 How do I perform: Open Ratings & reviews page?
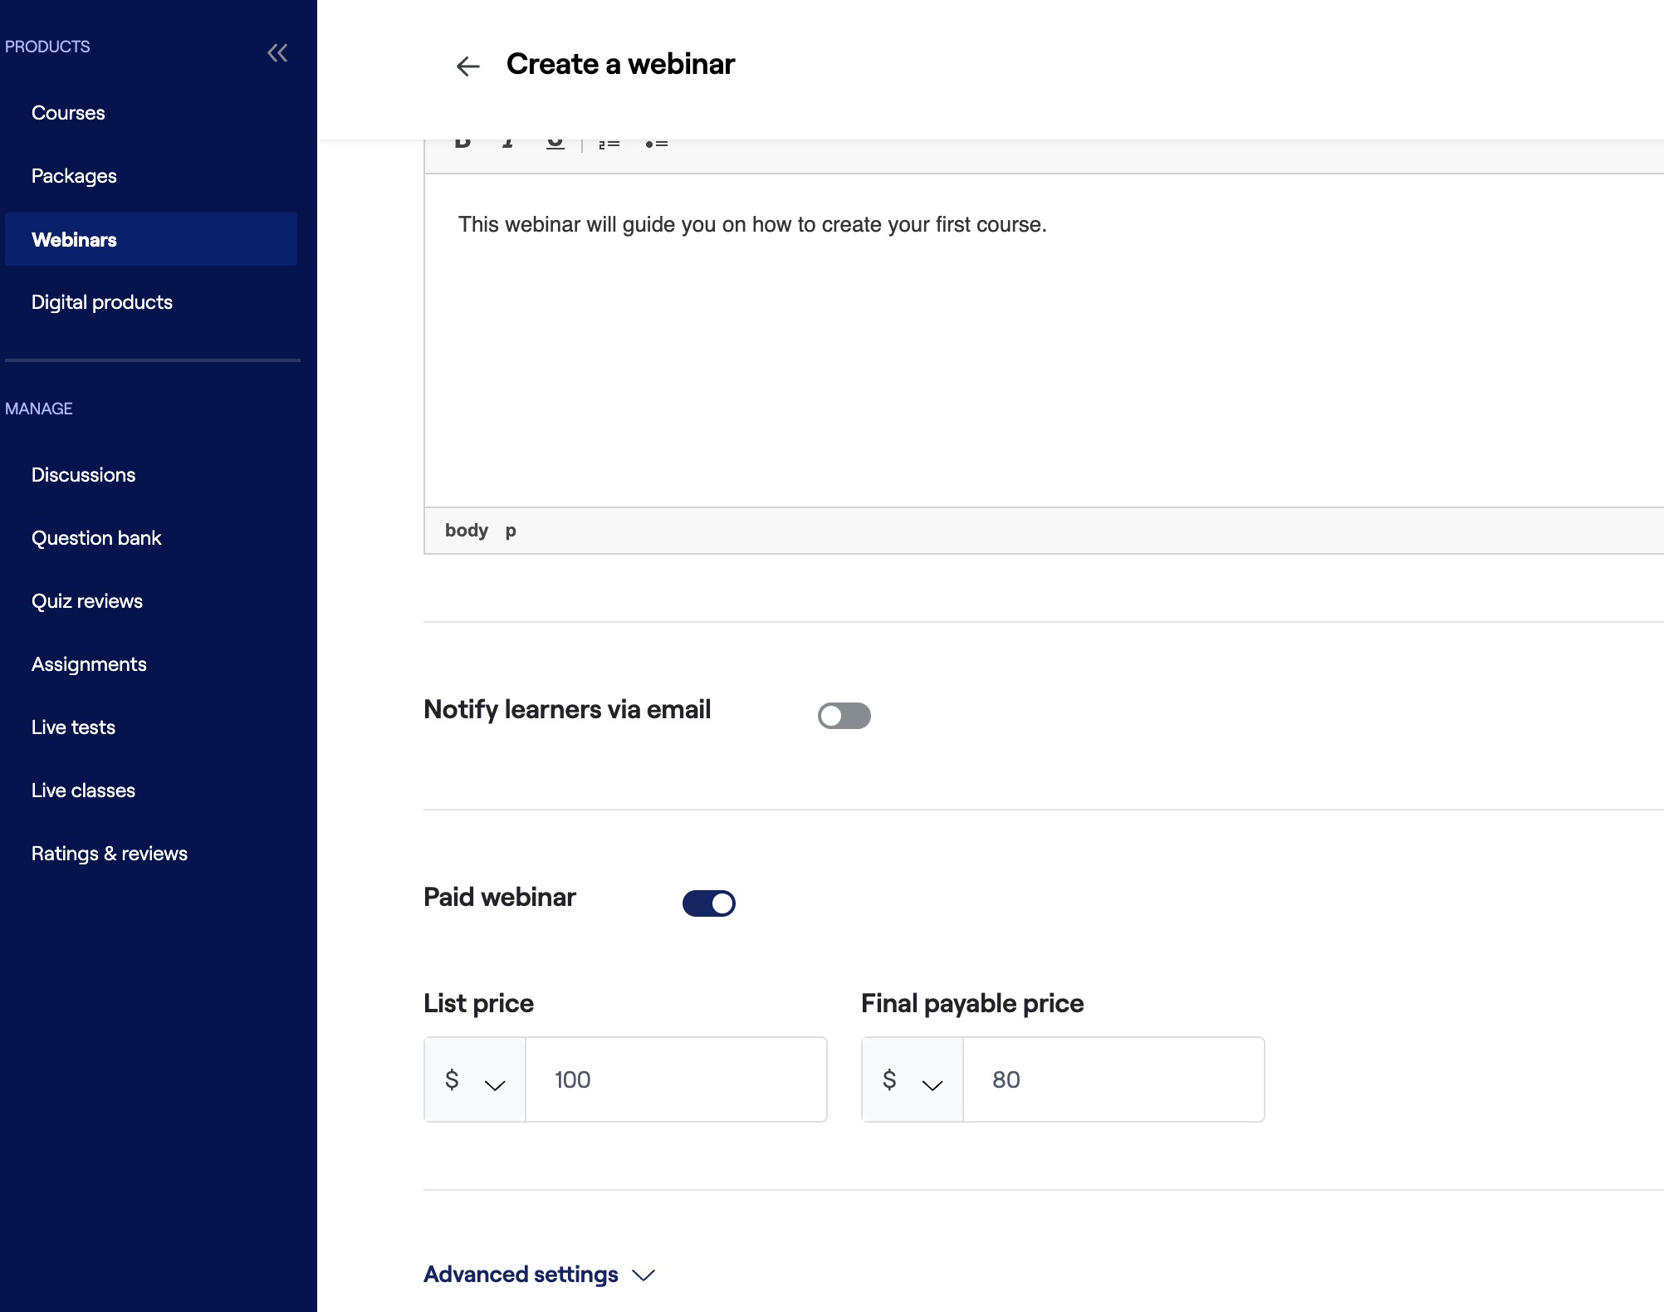point(110,854)
